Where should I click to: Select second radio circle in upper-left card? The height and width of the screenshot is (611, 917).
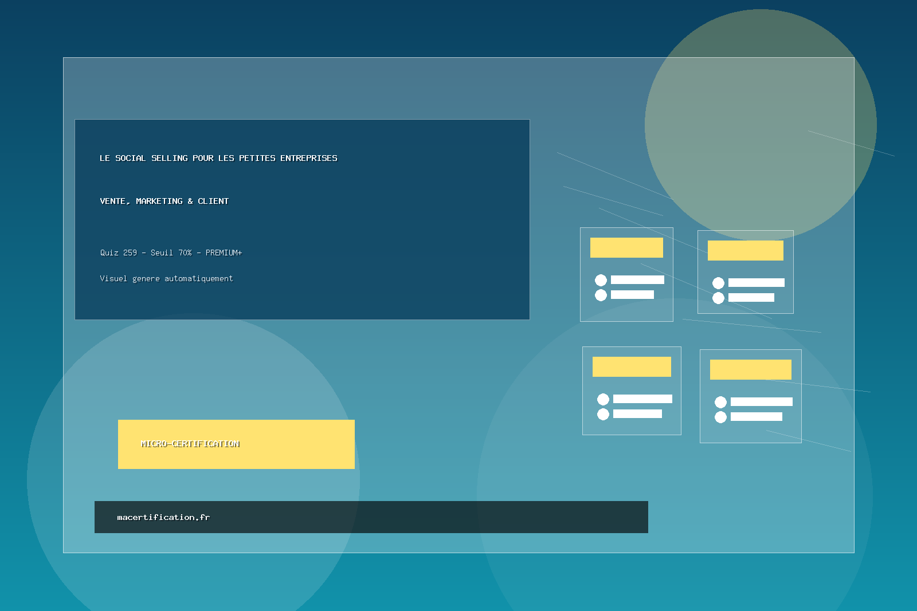601,295
